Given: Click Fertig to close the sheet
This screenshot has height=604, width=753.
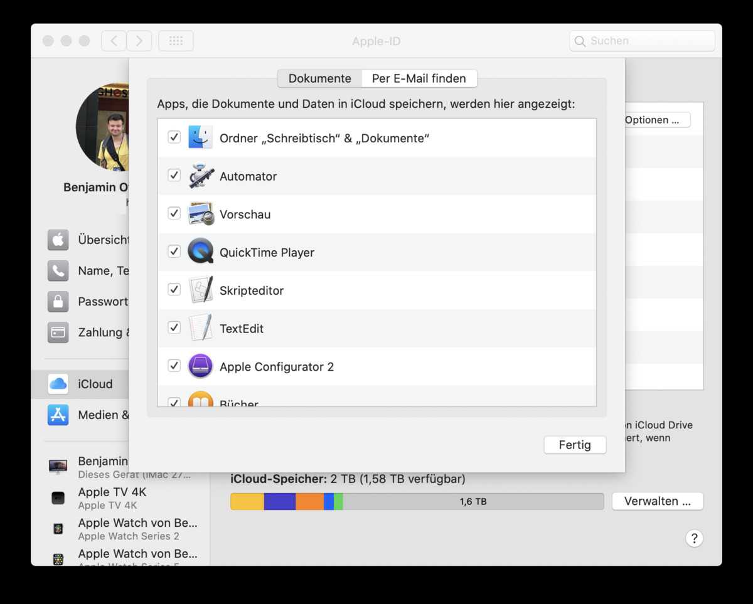Looking at the screenshot, I should tap(575, 445).
